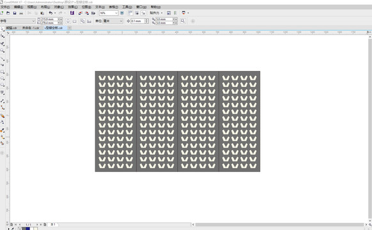Click the new document plus tab button

coord(70,28)
